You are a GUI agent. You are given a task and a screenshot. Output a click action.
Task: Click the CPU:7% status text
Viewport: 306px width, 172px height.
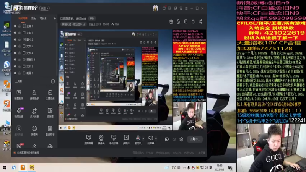pos(177,153)
